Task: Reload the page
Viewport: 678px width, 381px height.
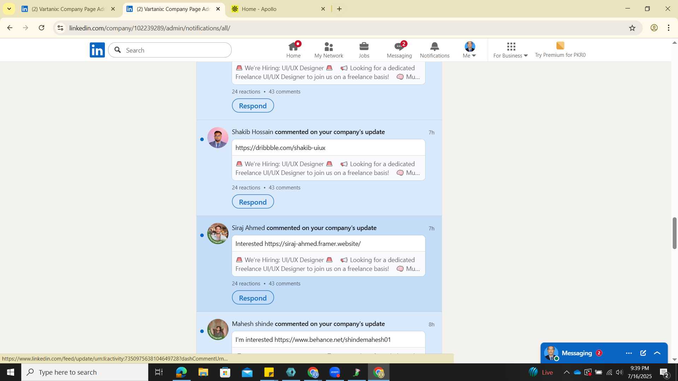Action: pos(41,28)
